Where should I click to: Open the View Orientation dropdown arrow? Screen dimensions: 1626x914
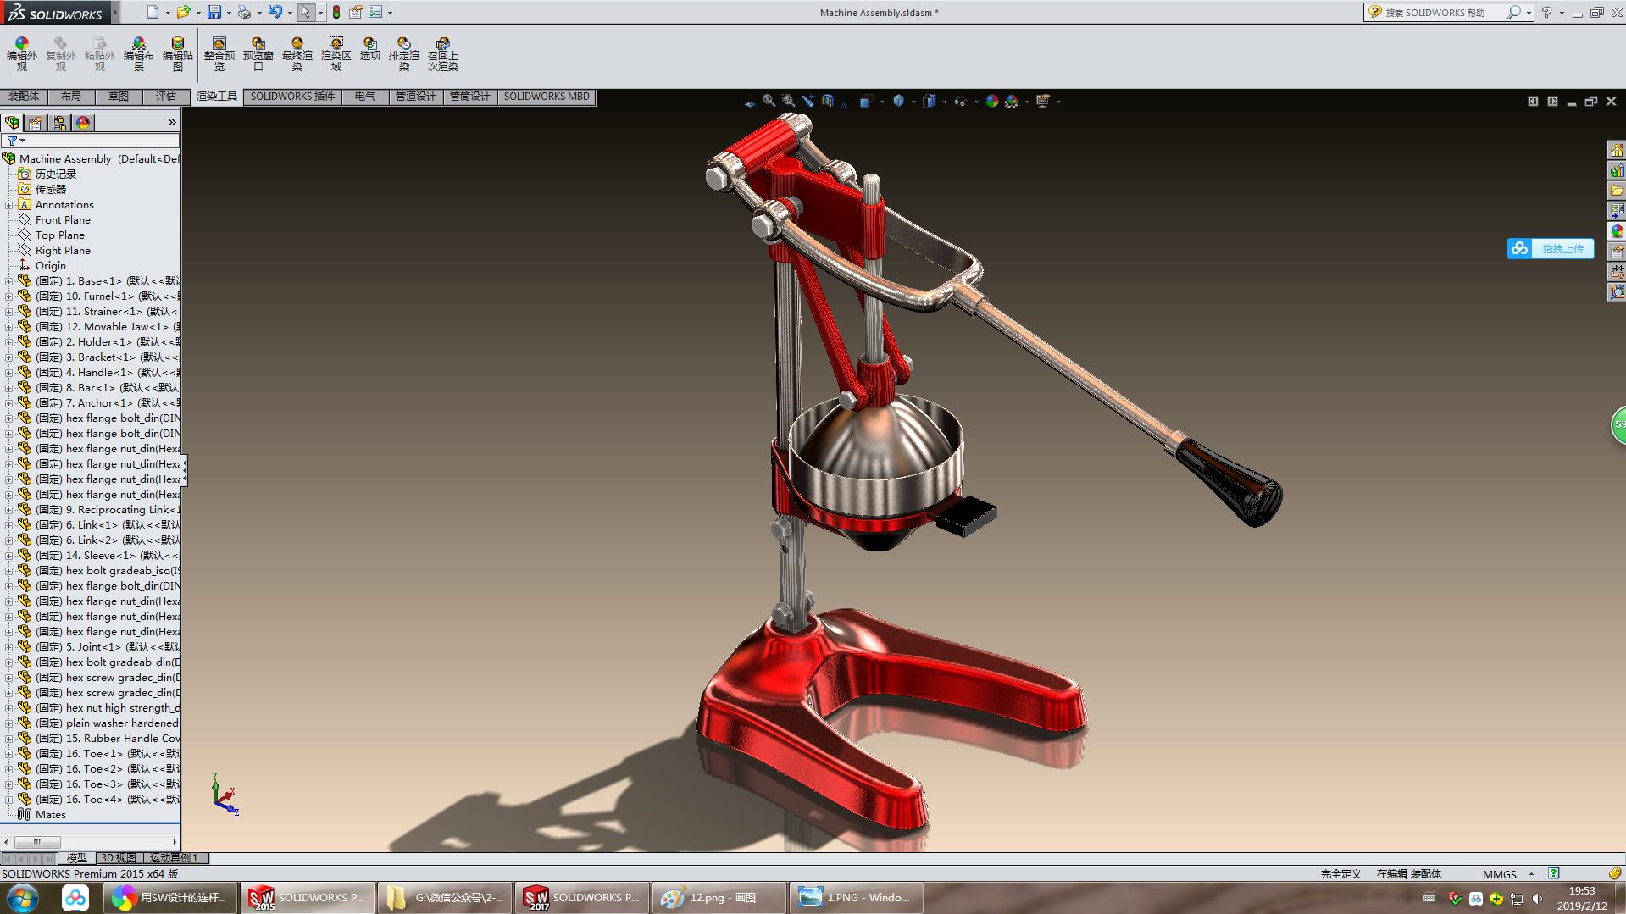913,102
